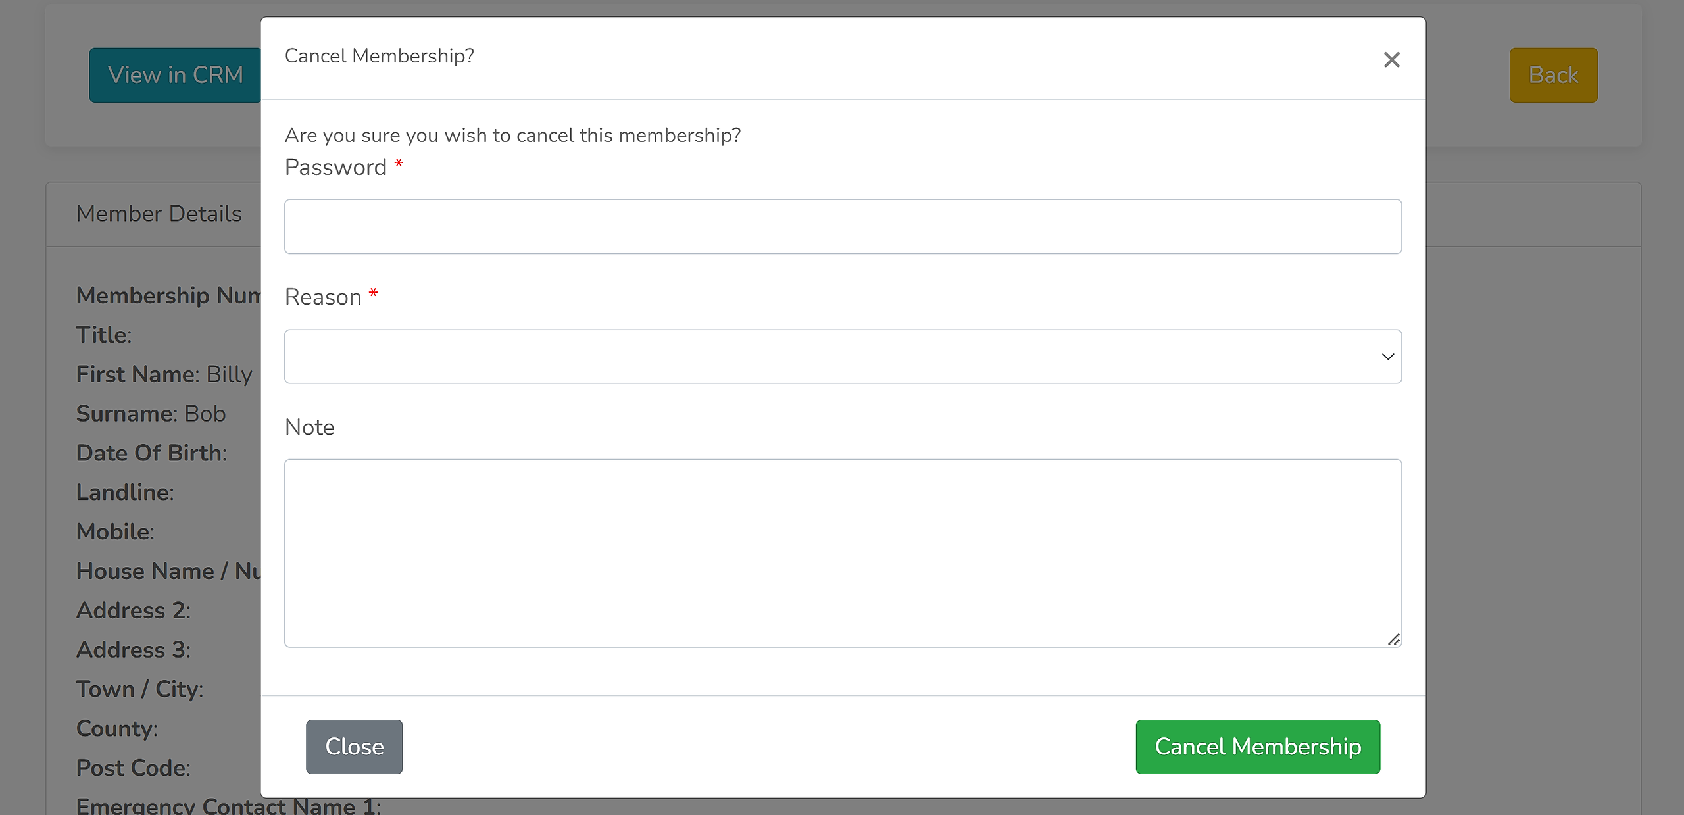Click the Date Of Birth label
The height and width of the screenshot is (815, 1684).
[x=151, y=453]
